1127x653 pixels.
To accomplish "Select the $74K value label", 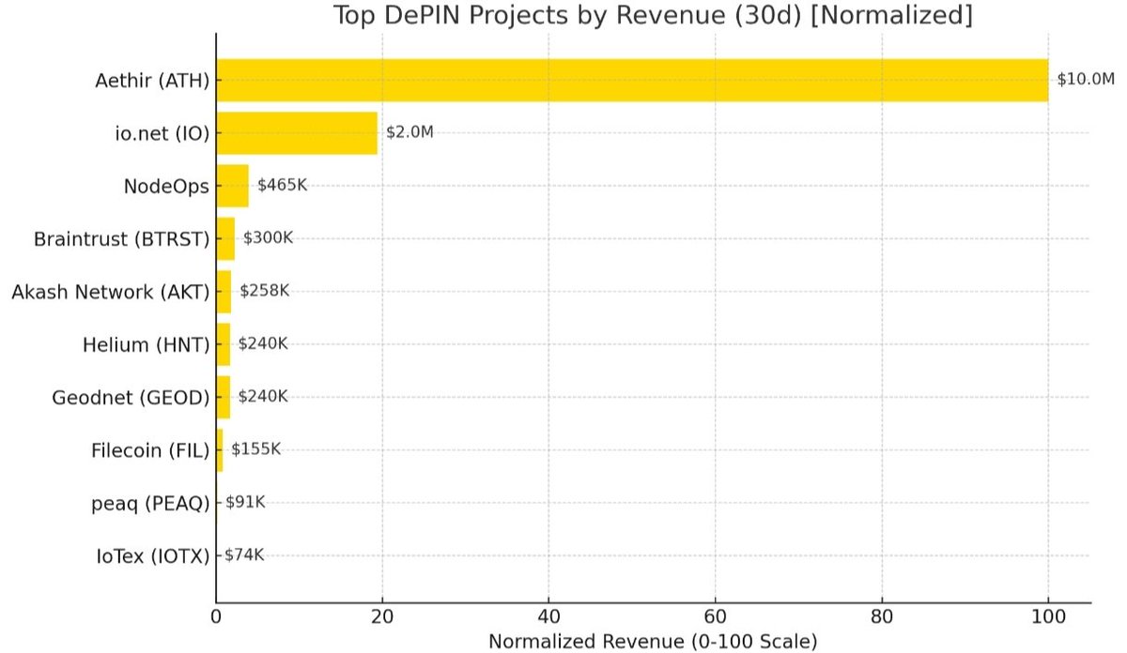I will (244, 554).
